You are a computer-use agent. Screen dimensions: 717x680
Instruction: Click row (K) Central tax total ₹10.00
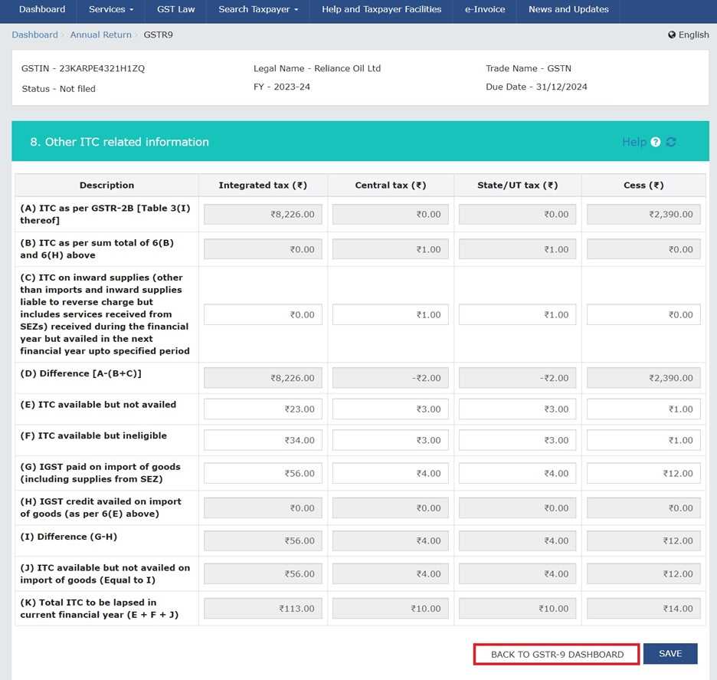pyautogui.click(x=390, y=609)
